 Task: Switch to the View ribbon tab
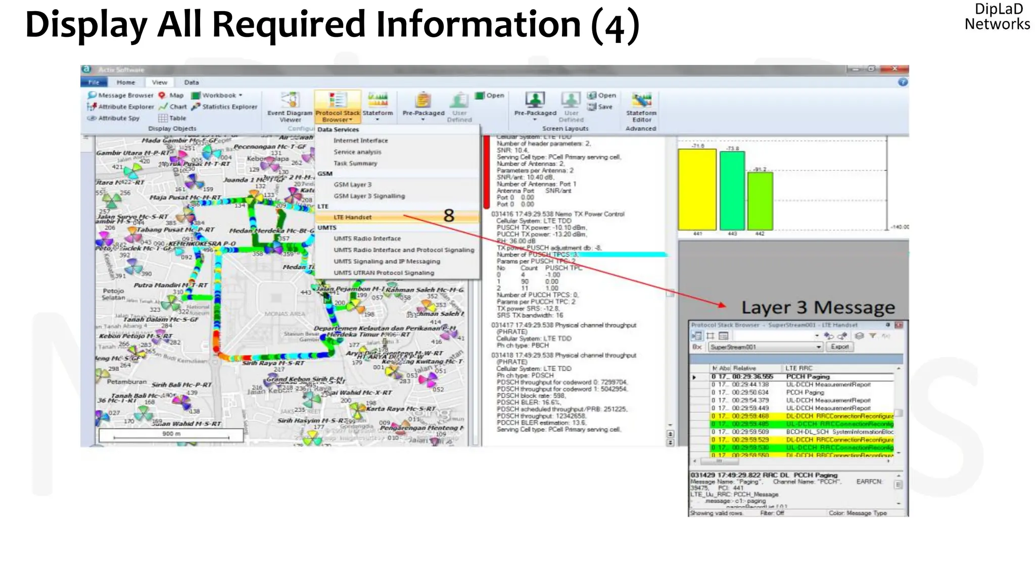coord(160,82)
